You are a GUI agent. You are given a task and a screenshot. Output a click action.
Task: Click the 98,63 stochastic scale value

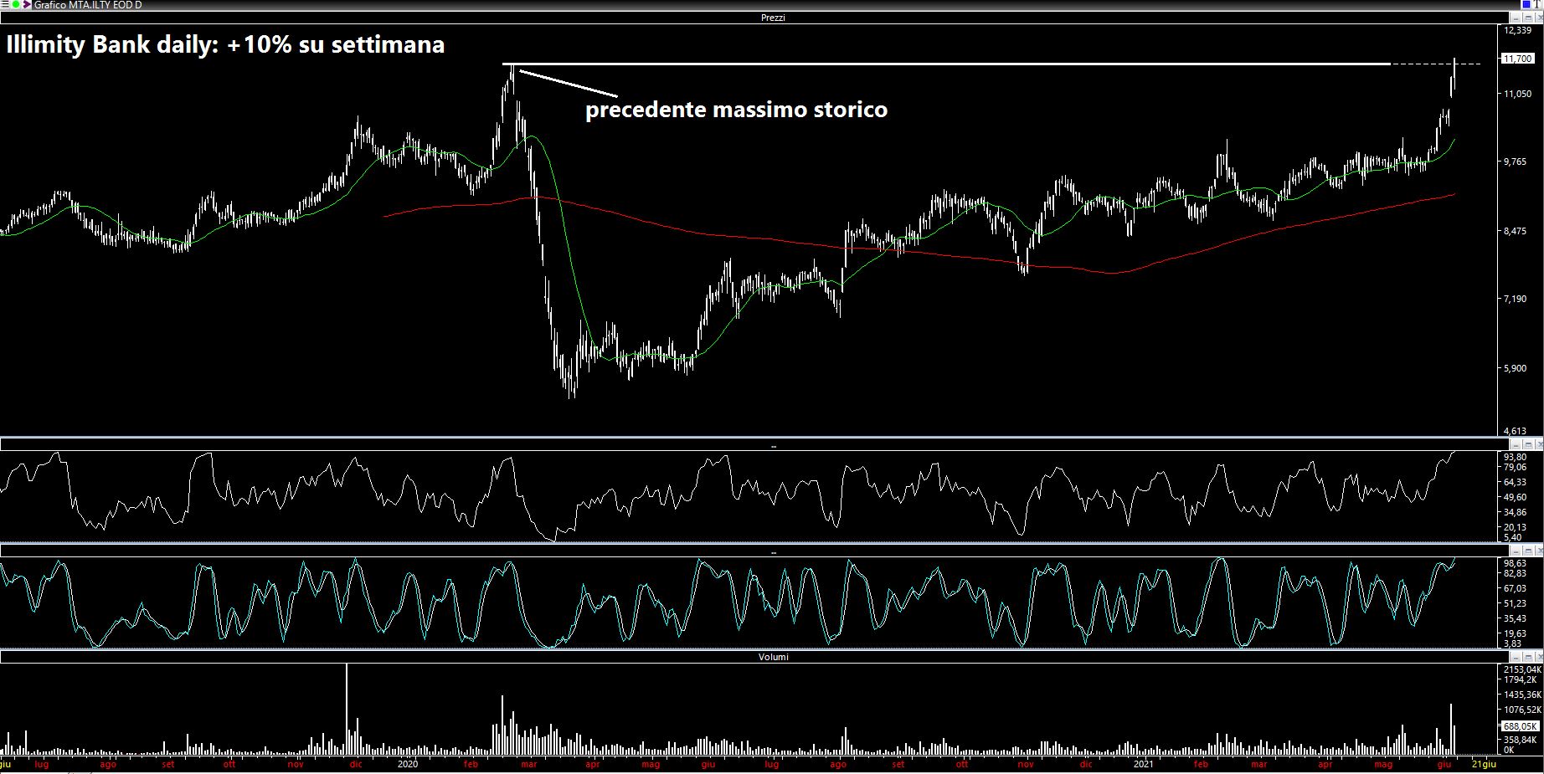click(1515, 563)
